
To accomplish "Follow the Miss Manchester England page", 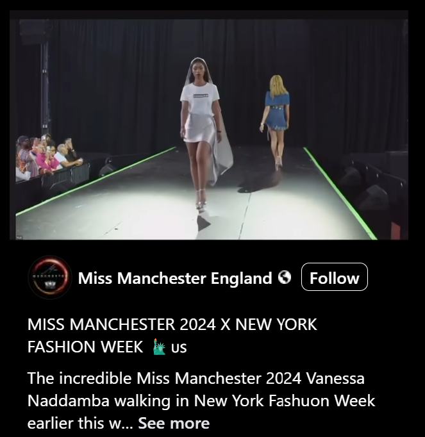I will (335, 277).
